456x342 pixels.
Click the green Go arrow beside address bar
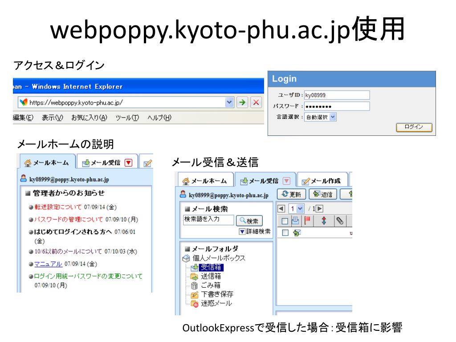point(242,102)
